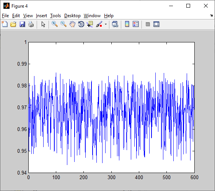215x191 pixels.
Task: Select the Rotate 3D tool
Action: (81, 24)
